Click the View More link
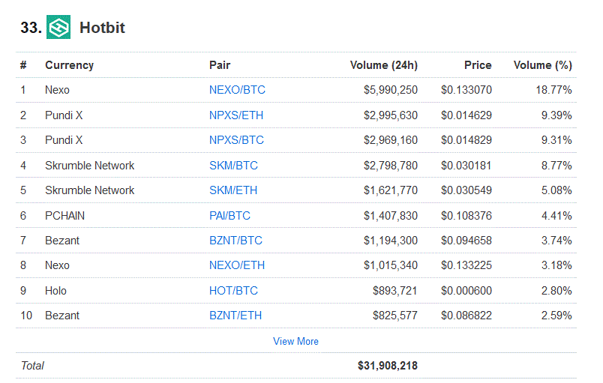This screenshot has width=603, height=383. (x=295, y=341)
